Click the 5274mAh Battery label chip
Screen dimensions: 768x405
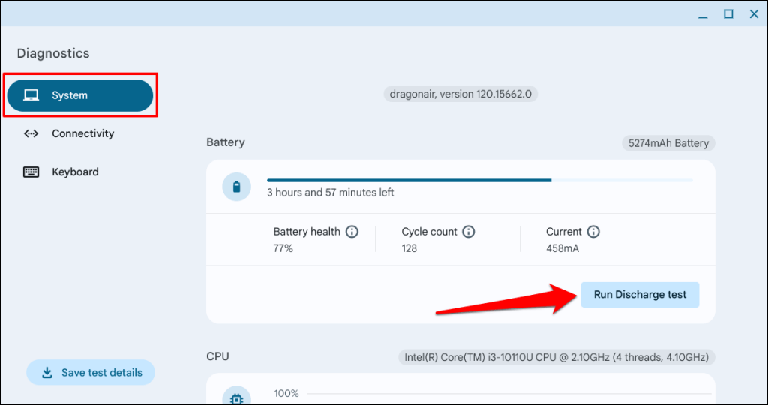click(668, 143)
